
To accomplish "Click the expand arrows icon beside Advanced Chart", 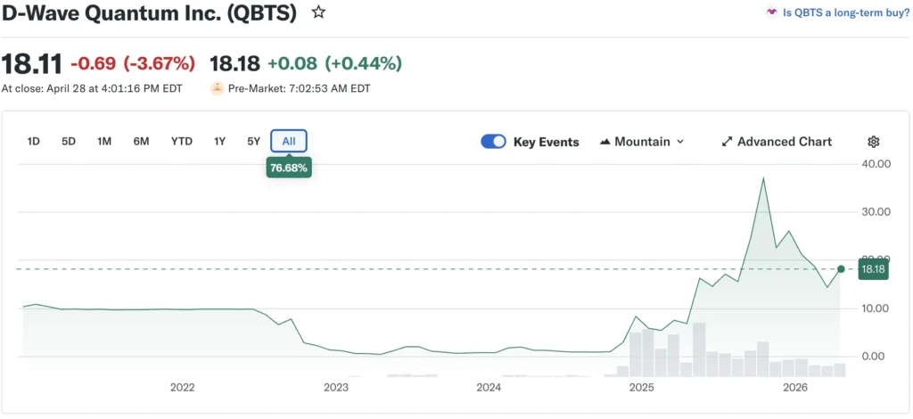I will click(x=727, y=142).
